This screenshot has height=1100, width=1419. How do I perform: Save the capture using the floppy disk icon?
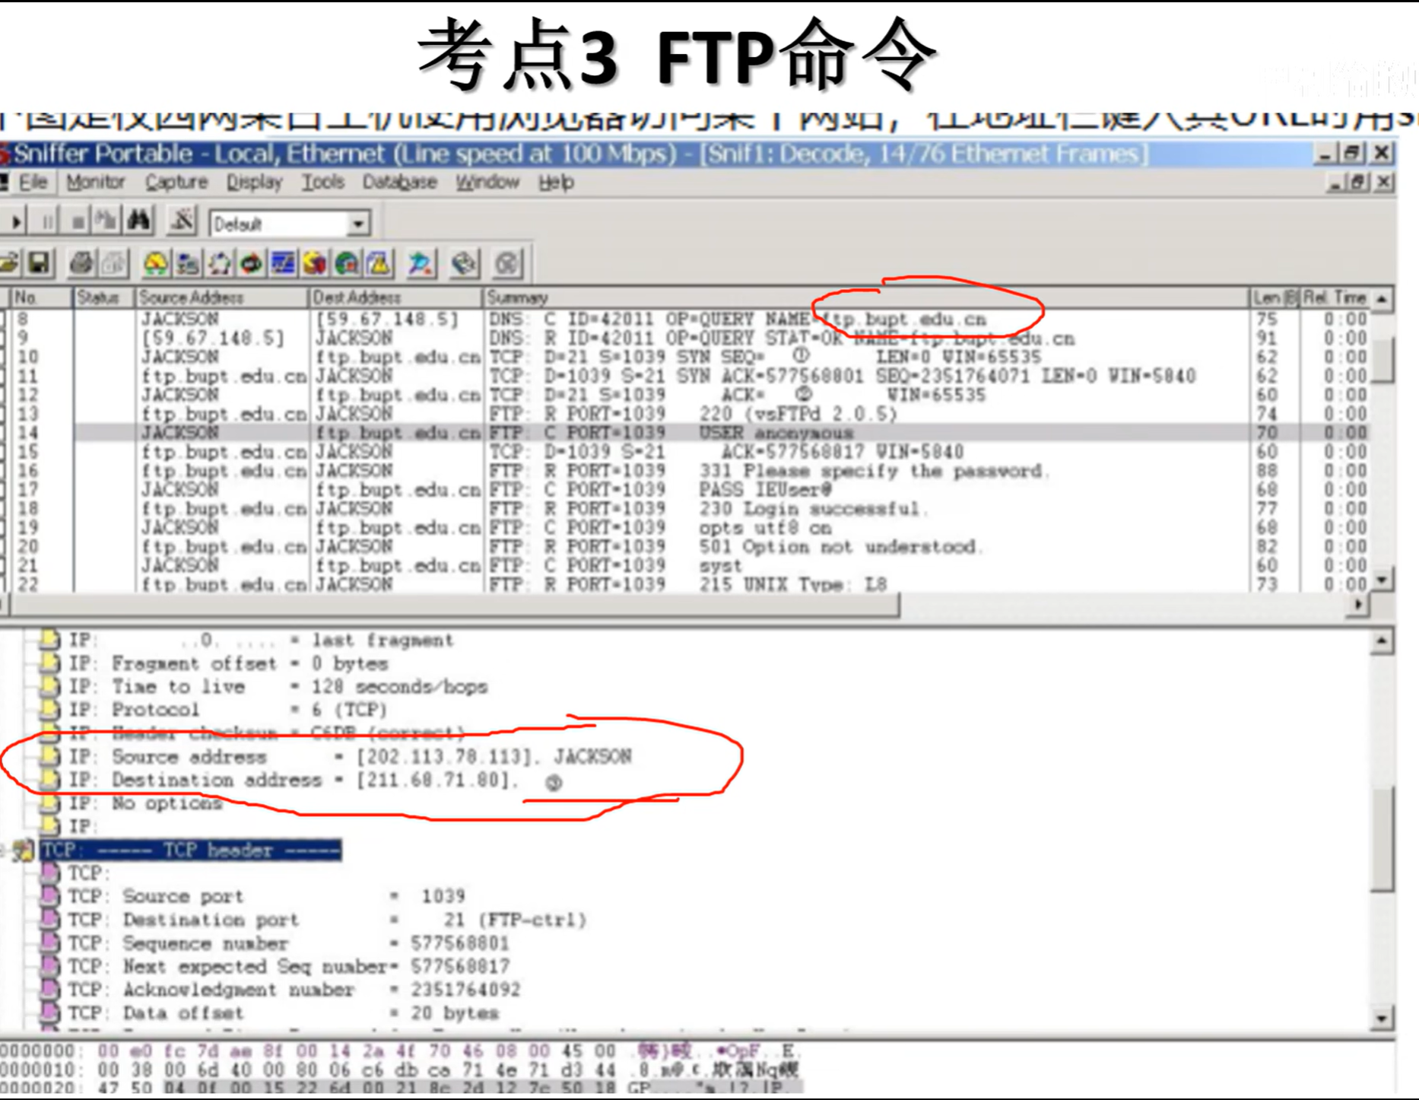pos(39,264)
